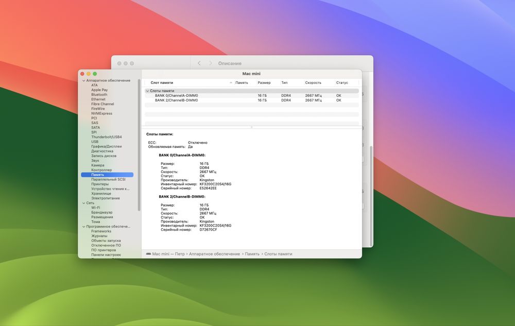Show Thunderbolt/USB4 information
515x326 pixels.
[x=107, y=137]
